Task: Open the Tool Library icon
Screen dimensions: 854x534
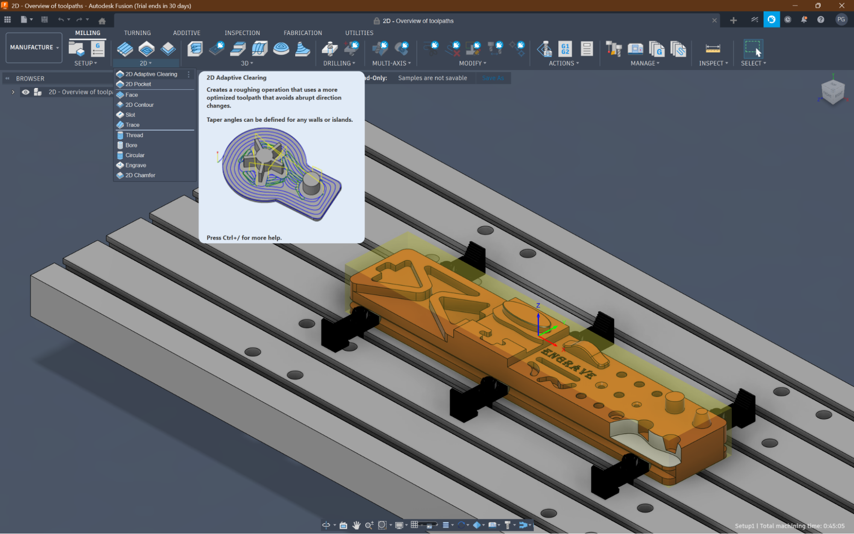Action: [613, 49]
